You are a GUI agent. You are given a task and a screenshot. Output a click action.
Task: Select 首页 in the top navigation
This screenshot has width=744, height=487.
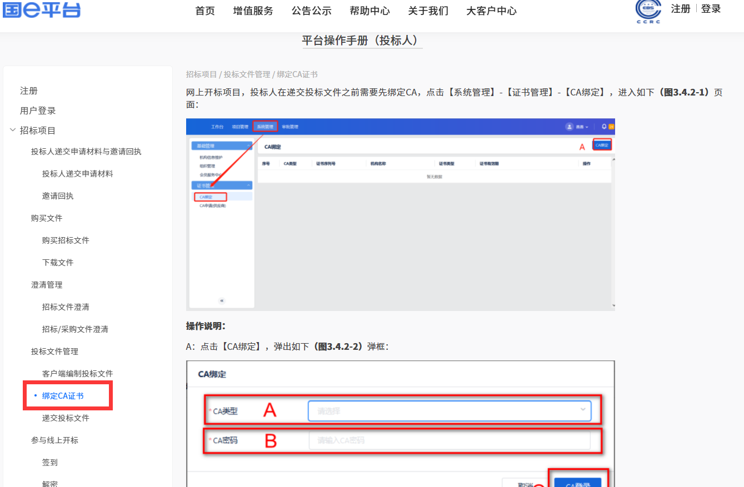coord(204,11)
